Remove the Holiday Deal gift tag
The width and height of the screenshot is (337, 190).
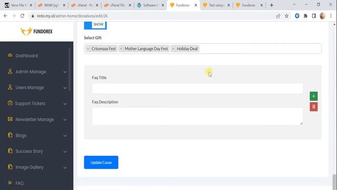(x=173, y=49)
